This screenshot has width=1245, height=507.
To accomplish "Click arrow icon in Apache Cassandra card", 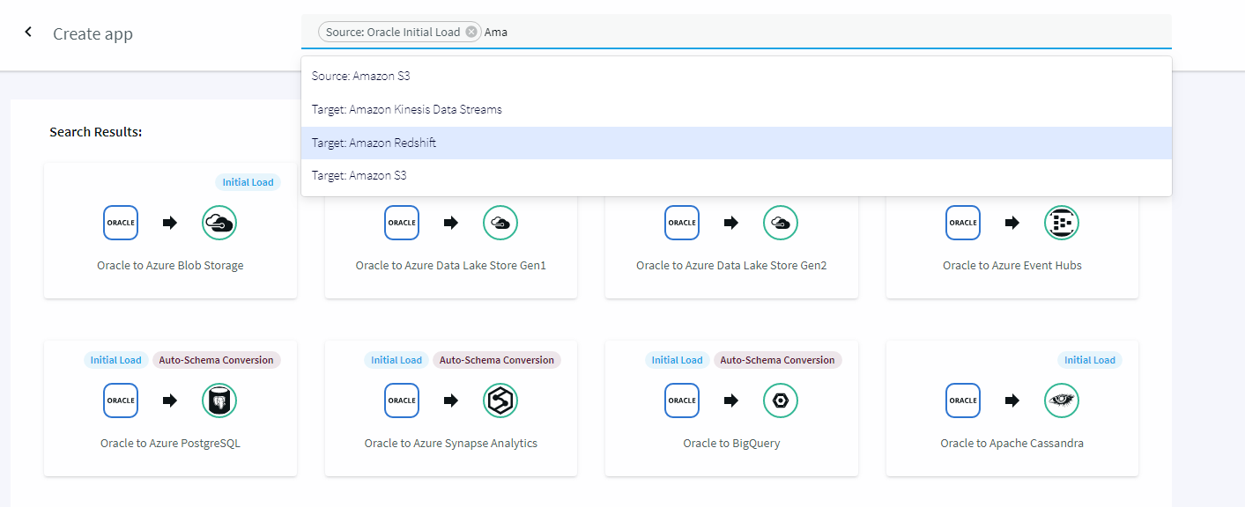I will click(1012, 400).
